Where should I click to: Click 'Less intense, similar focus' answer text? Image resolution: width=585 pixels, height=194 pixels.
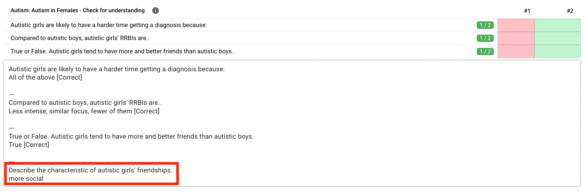click(84, 111)
